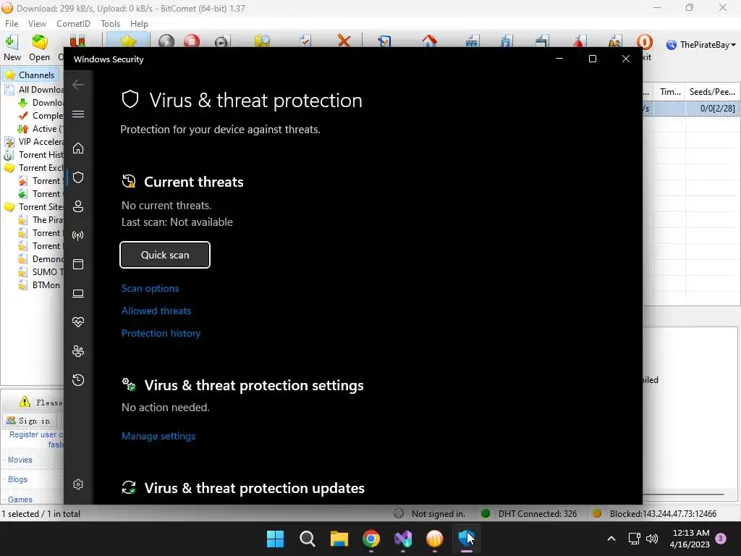741x556 pixels.
Task: Open the Protection history link
Action: click(x=161, y=333)
